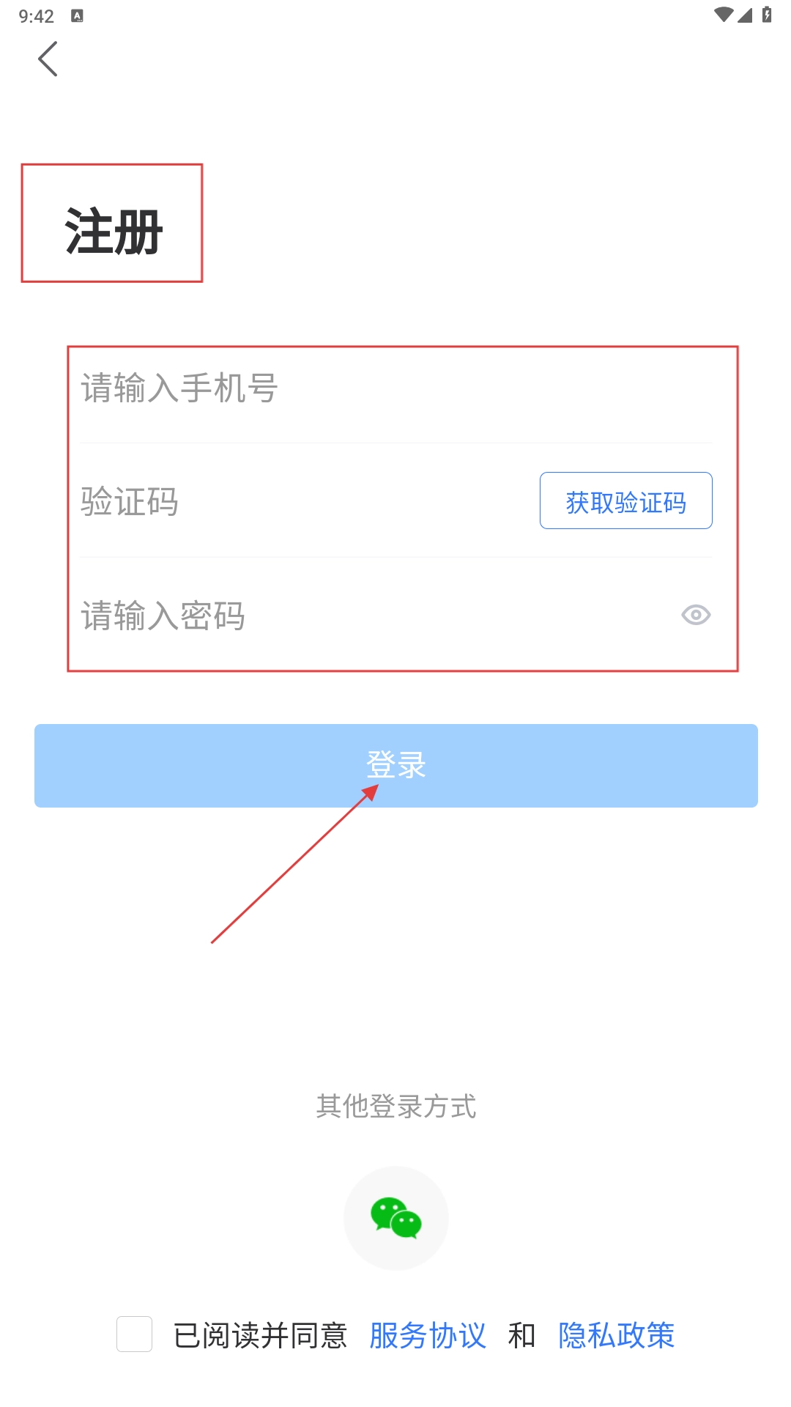
Task: Tap the 已阅读并同意 text
Action: point(260,1335)
